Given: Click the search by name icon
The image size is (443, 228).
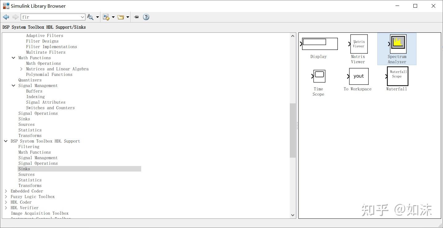Looking at the screenshot, I should [90, 17].
